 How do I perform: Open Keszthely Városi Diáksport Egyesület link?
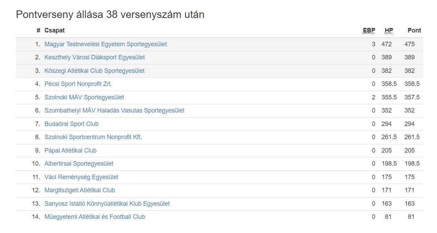(x=95, y=57)
